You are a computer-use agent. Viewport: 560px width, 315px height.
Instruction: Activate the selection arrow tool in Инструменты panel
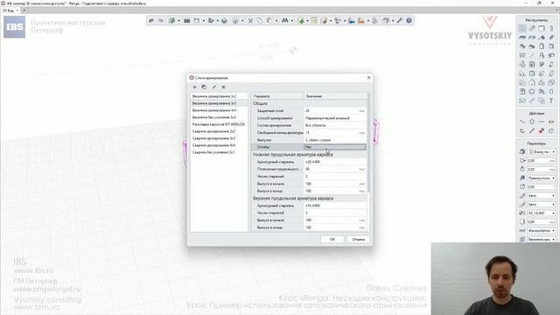522,28
